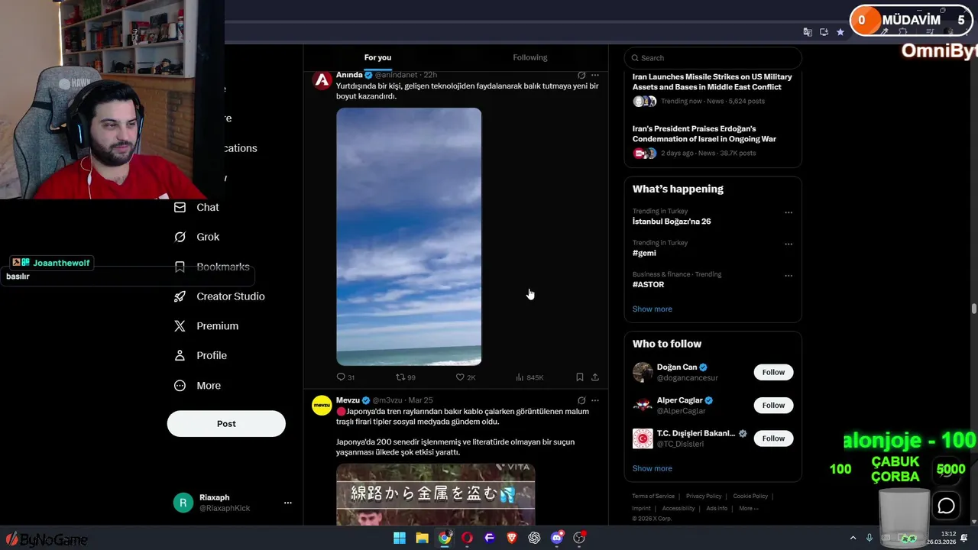Open Discord from the taskbar
The image size is (978, 550).
(557, 538)
